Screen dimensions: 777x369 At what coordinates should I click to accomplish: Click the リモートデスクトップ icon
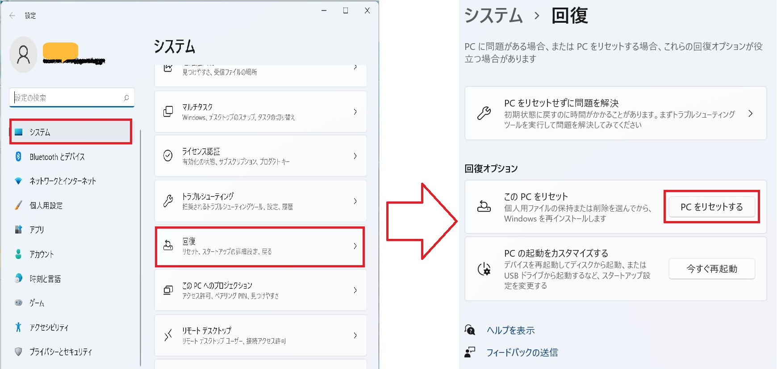tap(168, 335)
